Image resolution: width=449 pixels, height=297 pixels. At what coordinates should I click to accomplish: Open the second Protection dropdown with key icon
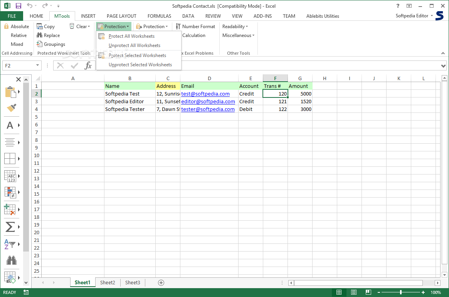click(152, 26)
